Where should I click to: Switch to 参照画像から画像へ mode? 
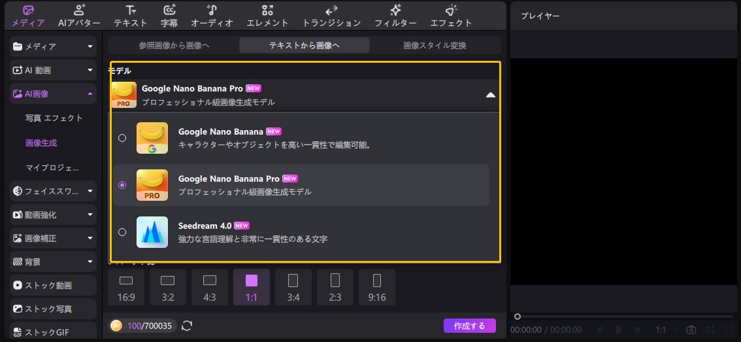coord(174,45)
